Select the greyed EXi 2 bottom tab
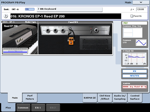The width and height of the screenshot is (150, 112). 53,108
